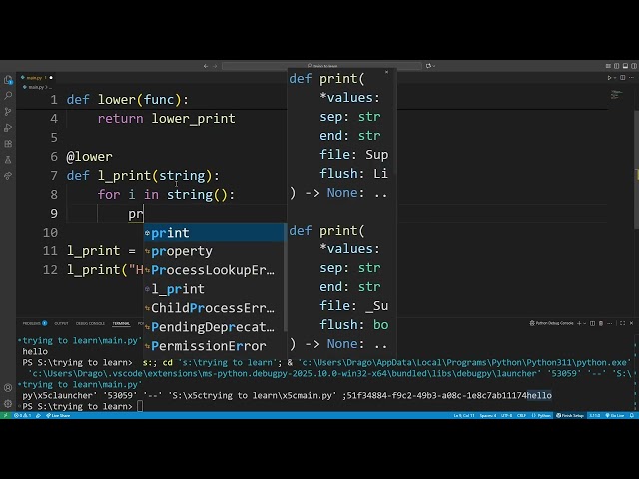This screenshot has width=639, height=479.
Task: Switch to the Output panel tab
Action: 61,323
